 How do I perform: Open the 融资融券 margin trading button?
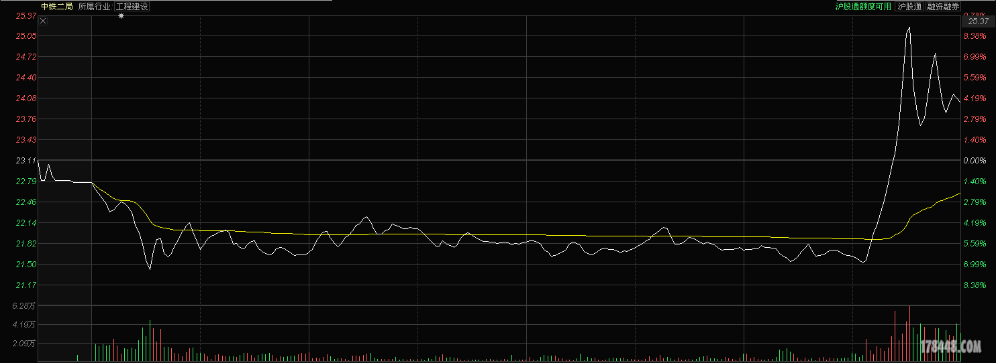(x=942, y=7)
